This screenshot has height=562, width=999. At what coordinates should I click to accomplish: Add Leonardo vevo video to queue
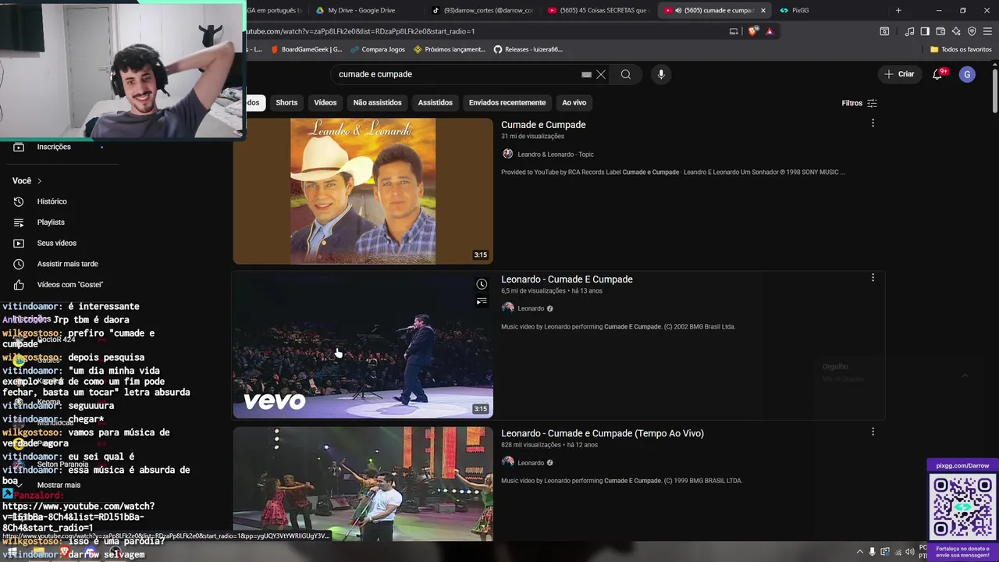coord(482,301)
